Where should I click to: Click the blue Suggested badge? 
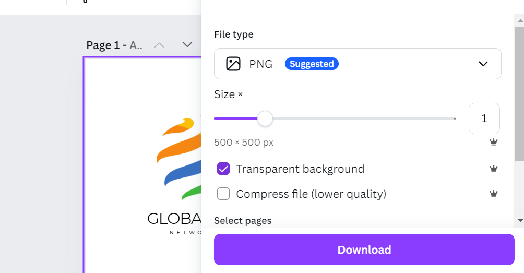pos(312,64)
